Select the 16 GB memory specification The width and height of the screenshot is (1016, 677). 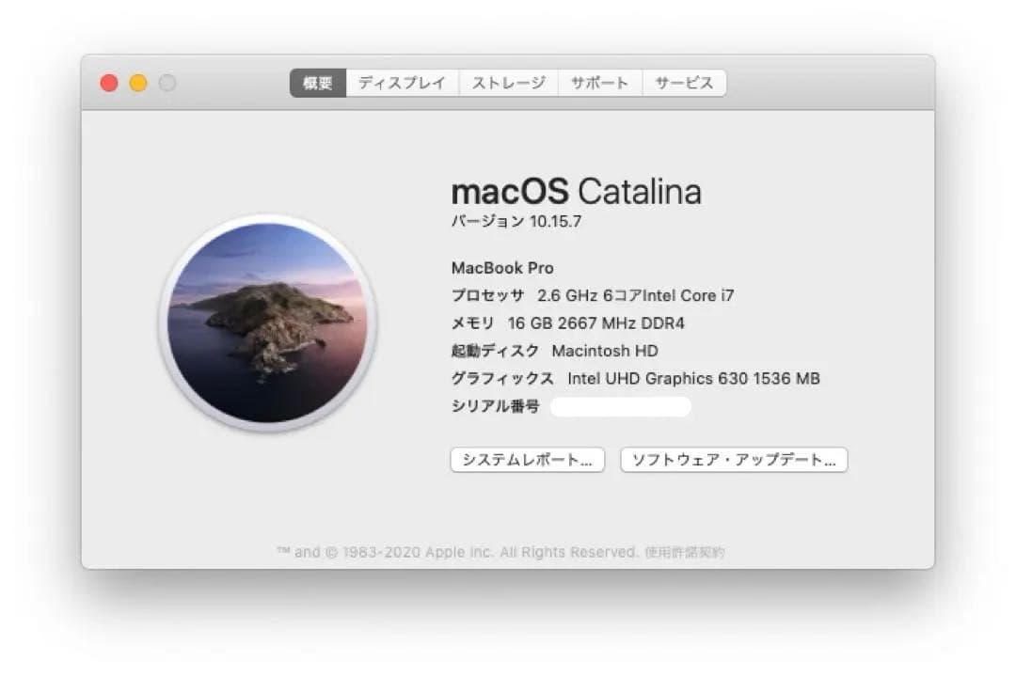click(569, 323)
